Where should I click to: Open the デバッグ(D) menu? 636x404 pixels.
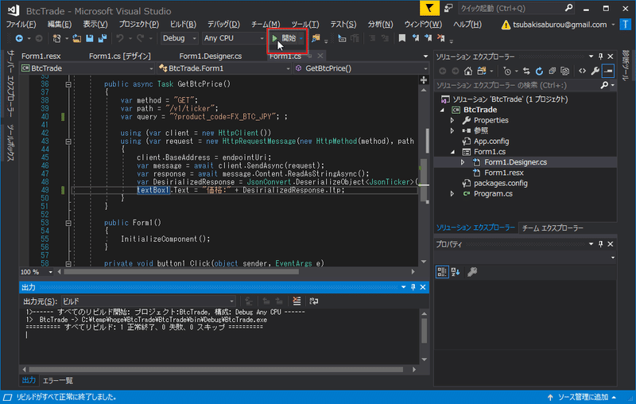223,25
